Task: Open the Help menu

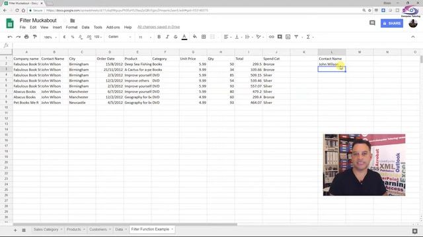Action: pos(128,27)
